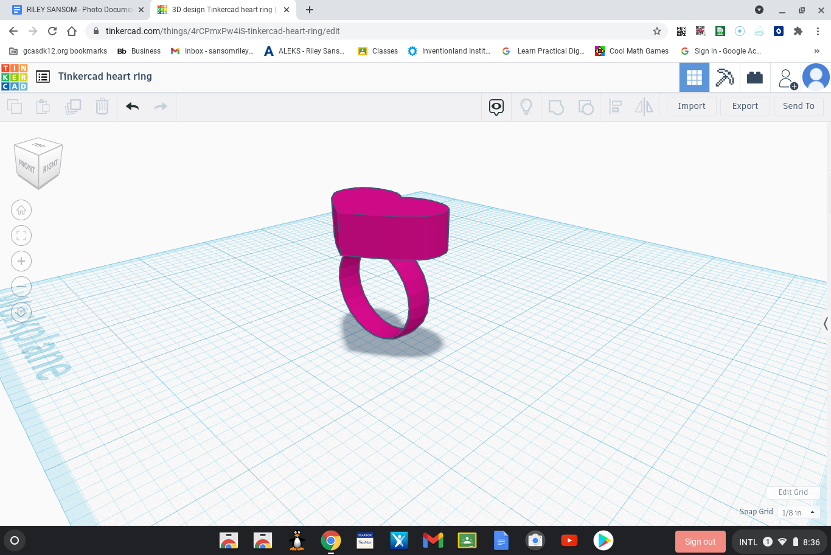The width and height of the screenshot is (831, 555).
Task: Invite a collaborator with the add-person icon
Action: (787, 77)
